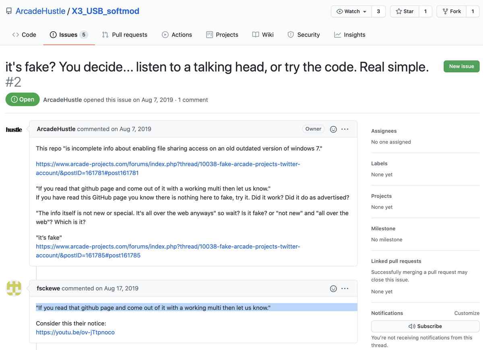This screenshot has width=483, height=350.
Task: Go to the Actions tab
Action: pos(177,35)
